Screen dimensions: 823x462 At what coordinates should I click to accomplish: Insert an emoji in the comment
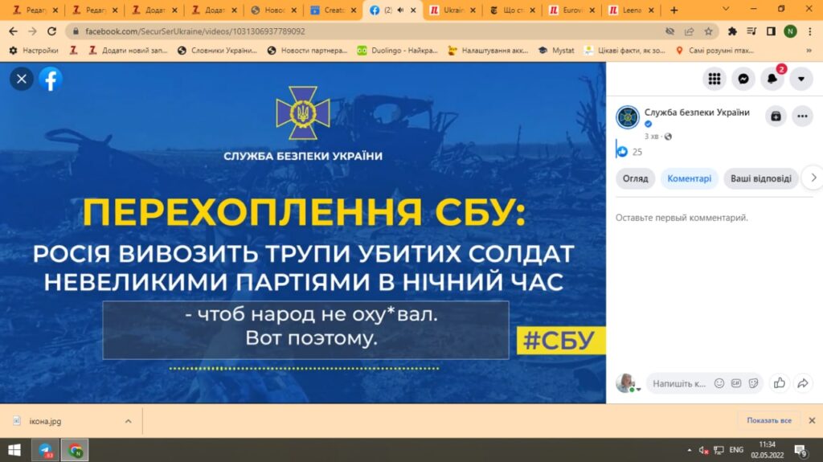point(719,383)
